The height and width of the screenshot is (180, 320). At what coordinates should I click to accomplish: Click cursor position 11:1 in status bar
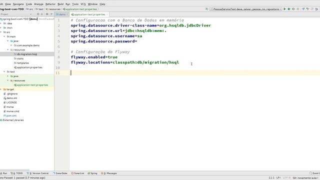pos(271,178)
